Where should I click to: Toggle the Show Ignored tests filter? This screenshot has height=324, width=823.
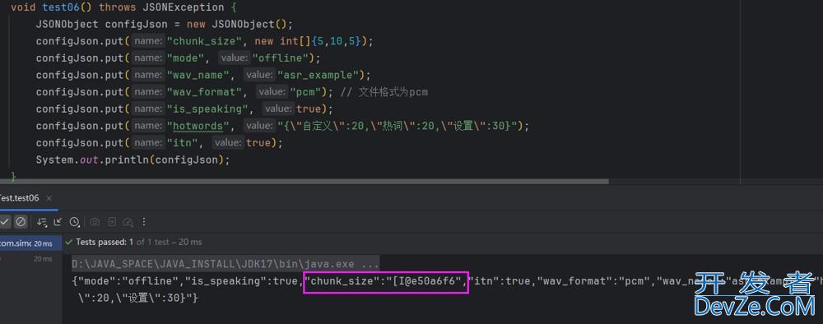pos(21,222)
